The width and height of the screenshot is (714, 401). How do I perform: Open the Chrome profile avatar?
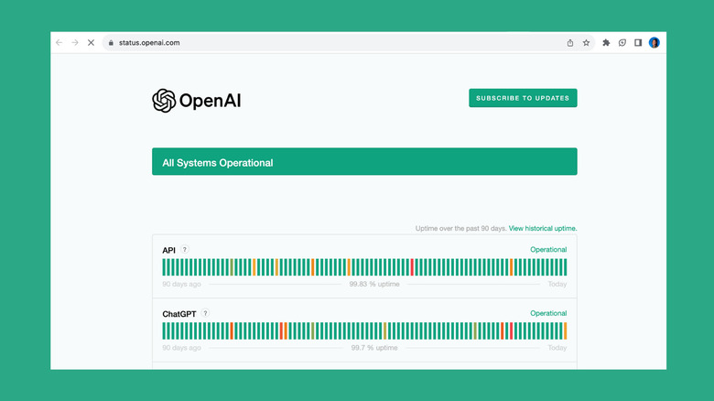[654, 42]
